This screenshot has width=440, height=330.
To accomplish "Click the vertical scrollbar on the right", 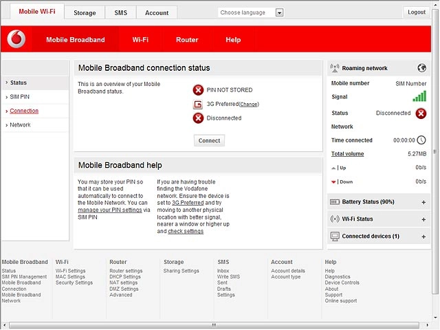I will (435, 151).
